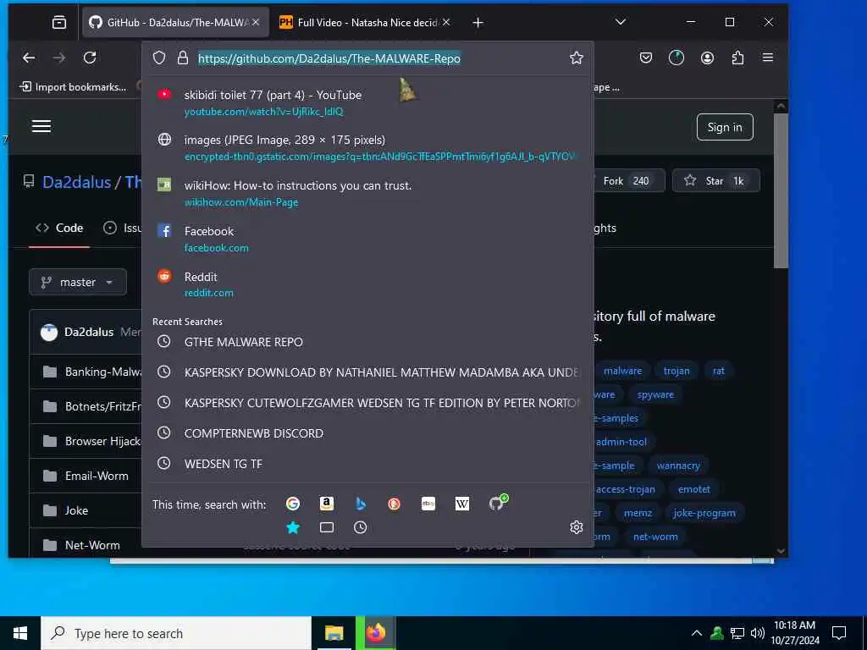Add the GitHub search engine

(x=497, y=503)
